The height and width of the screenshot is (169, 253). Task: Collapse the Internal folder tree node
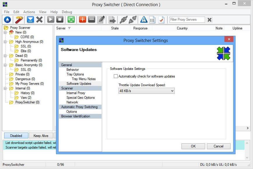pyautogui.click(x=5, y=89)
